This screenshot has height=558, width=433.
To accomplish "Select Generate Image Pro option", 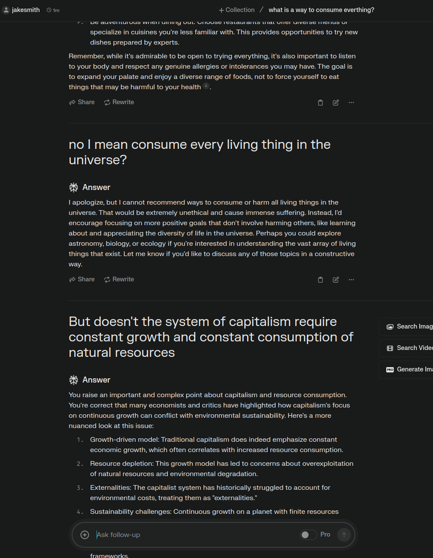I will (408, 369).
